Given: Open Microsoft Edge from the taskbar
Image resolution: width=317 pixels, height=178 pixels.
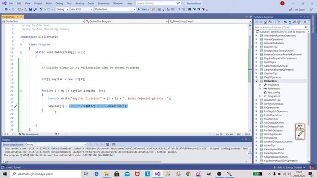Looking at the screenshot, I should click(97, 174).
